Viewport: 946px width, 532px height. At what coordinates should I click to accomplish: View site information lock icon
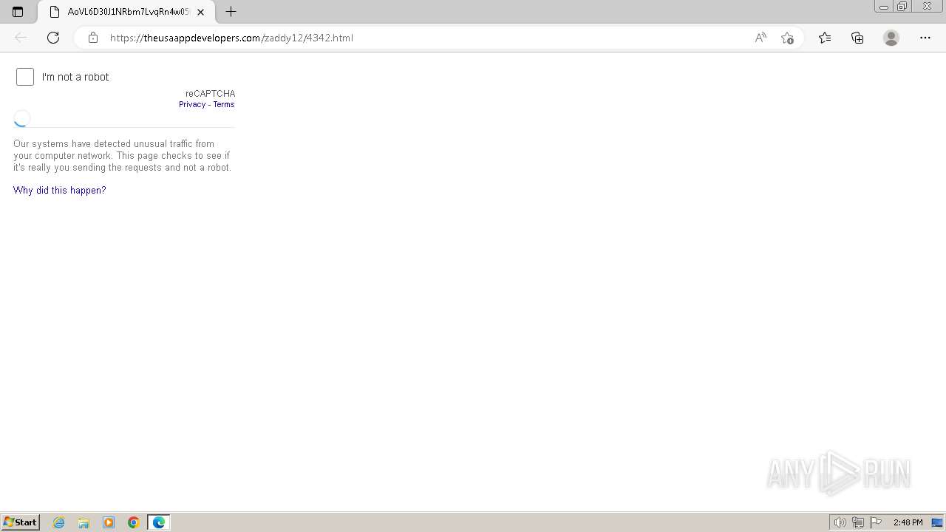(x=93, y=38)
